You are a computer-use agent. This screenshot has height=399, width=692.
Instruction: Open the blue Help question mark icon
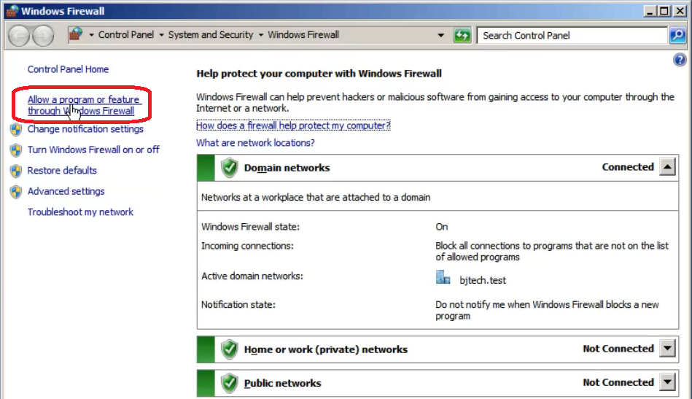680,61
